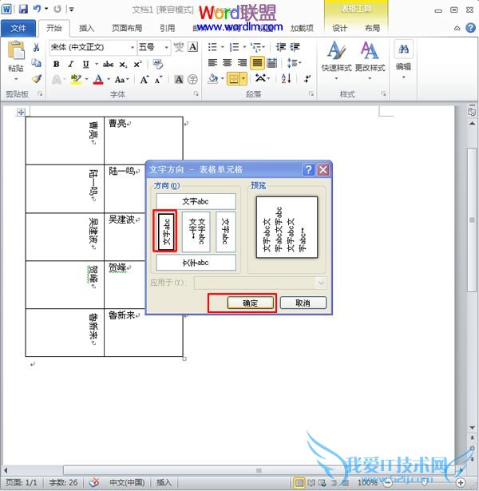Toggle Italic formatting
Image resolution: width=479 pixels, height=491 pixels.
pos(71,64)
